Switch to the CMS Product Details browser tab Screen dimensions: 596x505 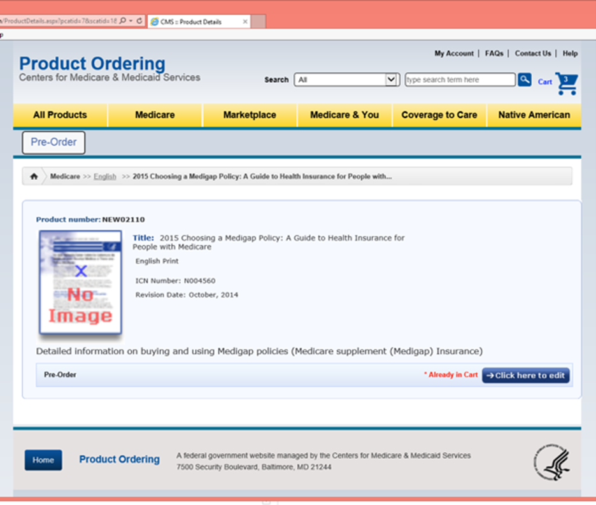coord(199,22)
